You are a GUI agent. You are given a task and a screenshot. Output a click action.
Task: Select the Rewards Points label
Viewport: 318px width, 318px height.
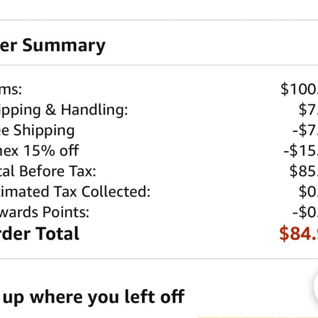click(x=45, y=212)
